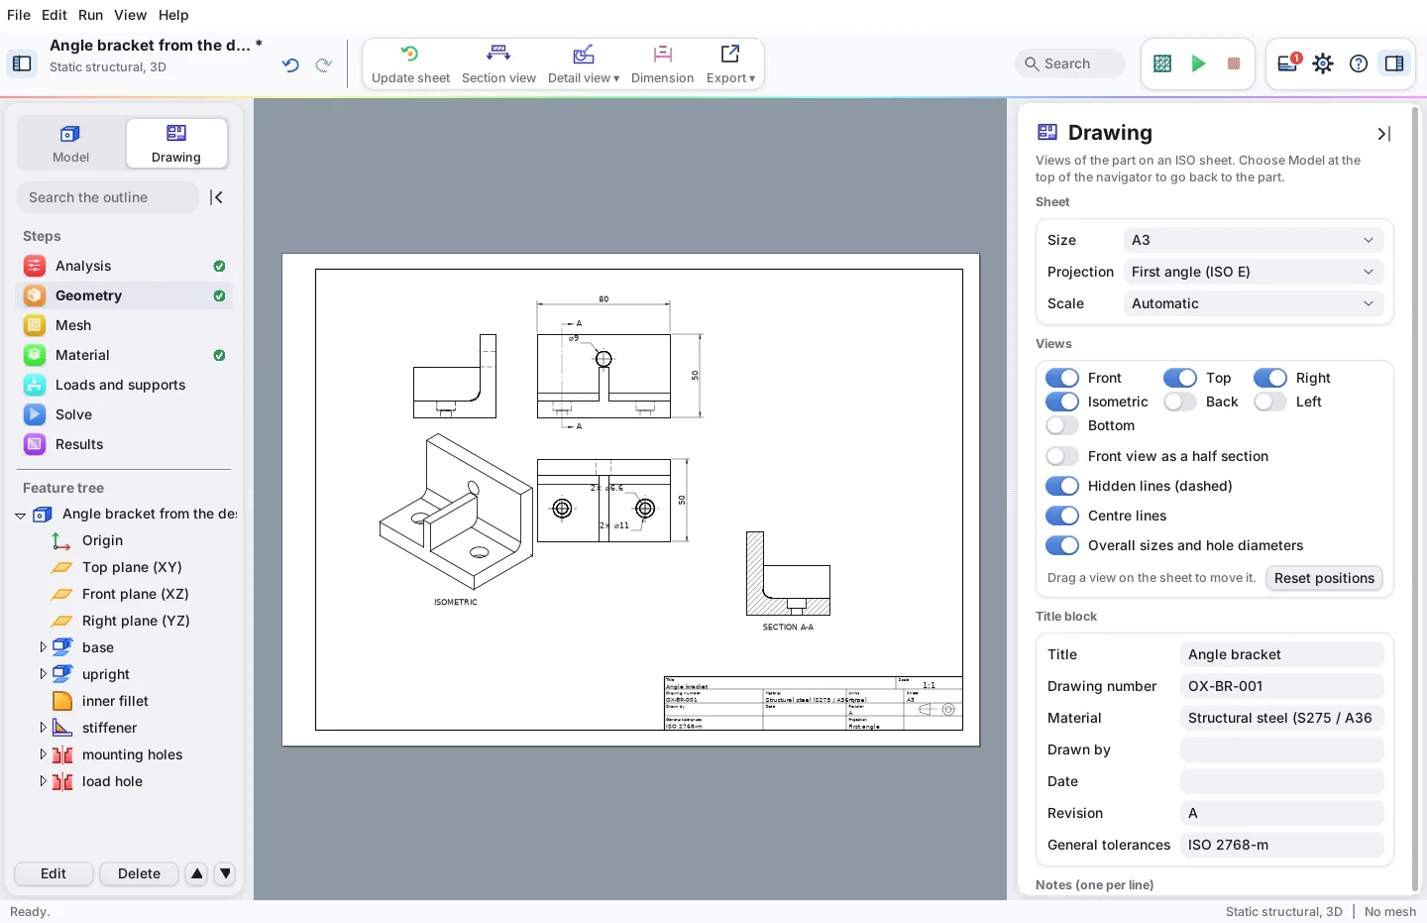Screen dimensions: 1427x923
Task: Enable the Bottom view switch
Action: click(x=1062, y=425)
